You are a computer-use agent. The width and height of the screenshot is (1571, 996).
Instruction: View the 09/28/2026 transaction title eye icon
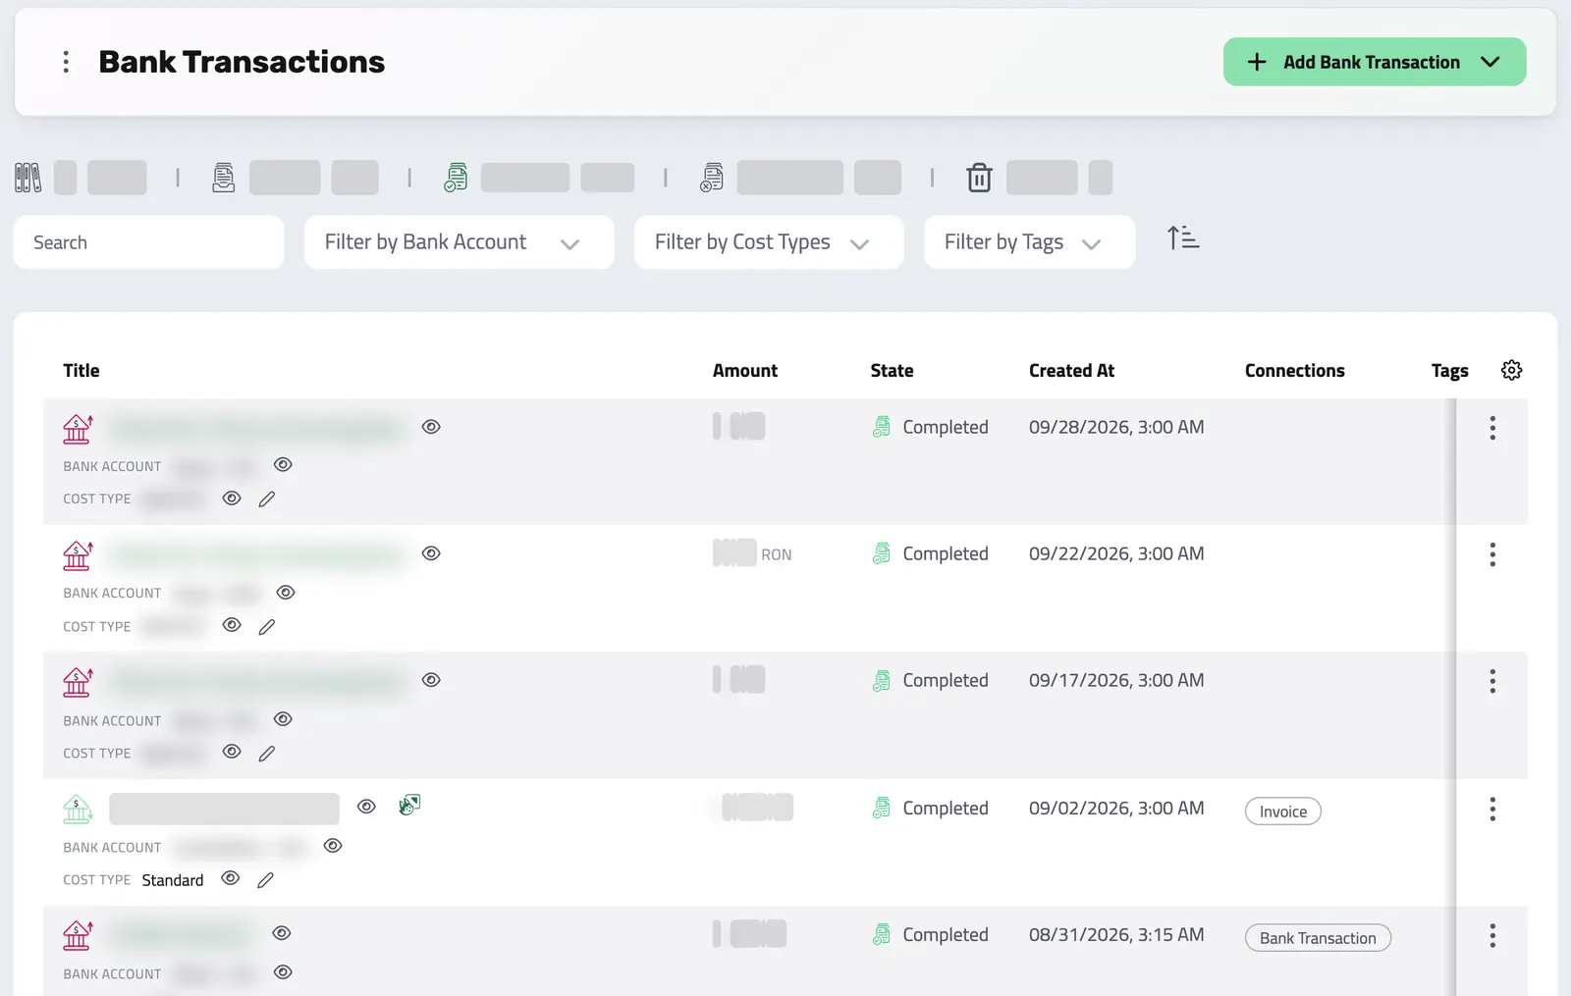click(x=431, y=427)
